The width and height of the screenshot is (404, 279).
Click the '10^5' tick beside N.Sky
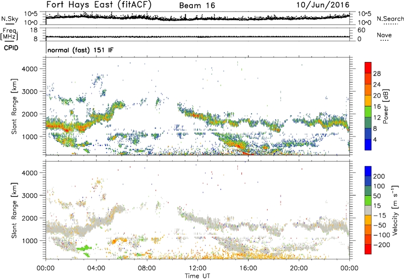point(31,14)
